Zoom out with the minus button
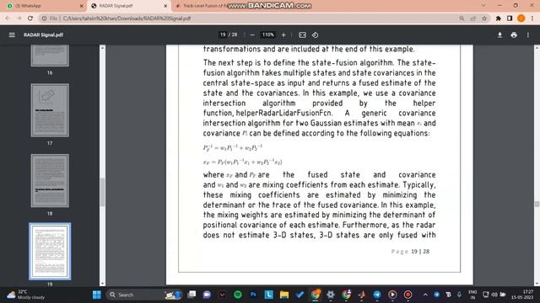This screenshot has height=303, width=540. 252,35
